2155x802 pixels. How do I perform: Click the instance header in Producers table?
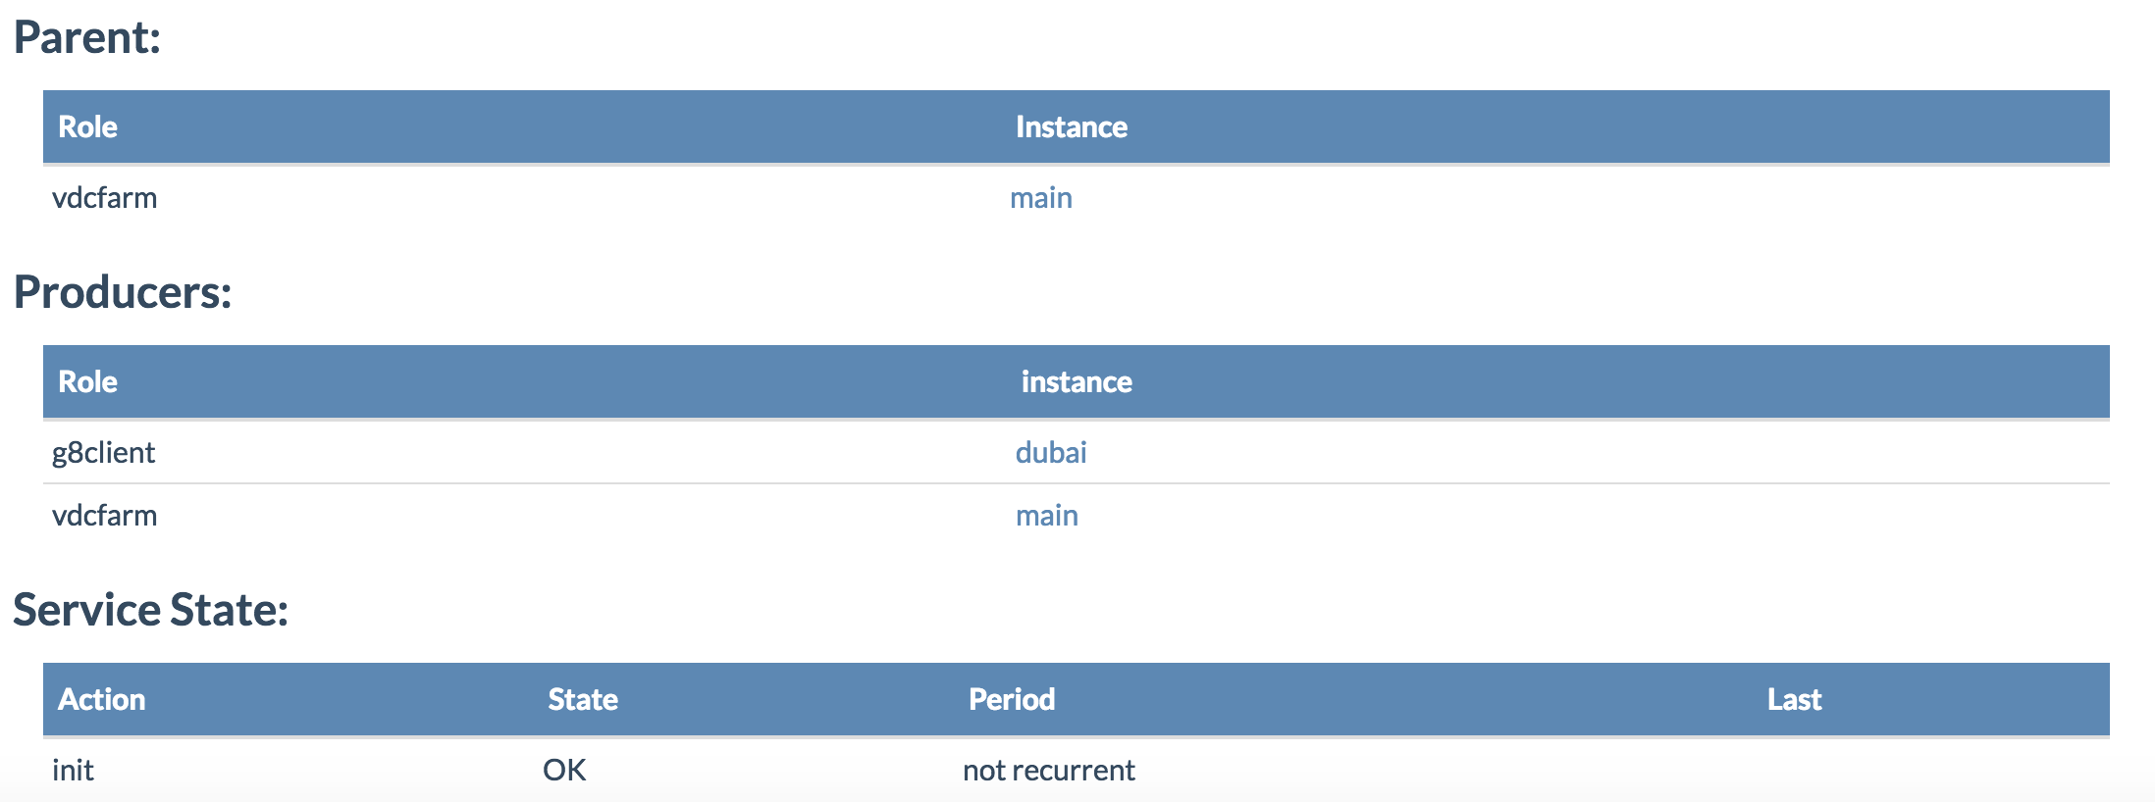[1076, 382]
